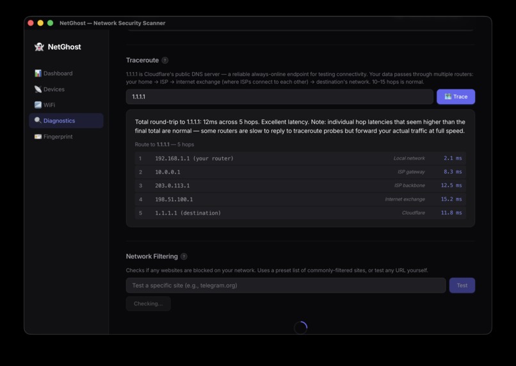Select hop 3 row 203.0.113.1

pyautogui.click(x=300, y=185)
